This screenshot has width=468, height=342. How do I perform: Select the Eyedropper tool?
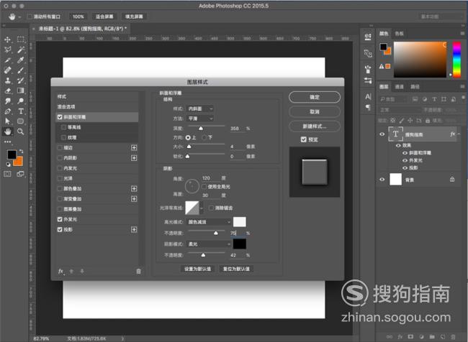[21, 60]
